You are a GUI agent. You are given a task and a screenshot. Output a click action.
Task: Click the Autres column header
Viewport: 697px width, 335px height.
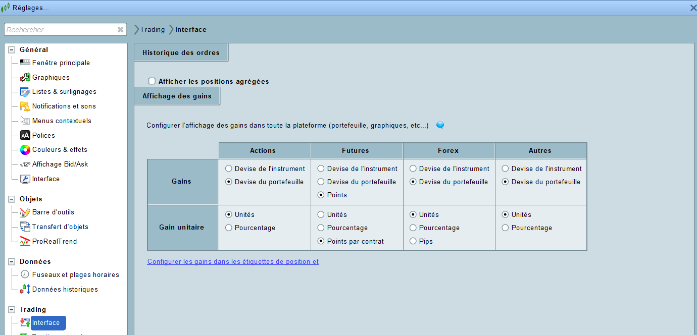[540, 151]
